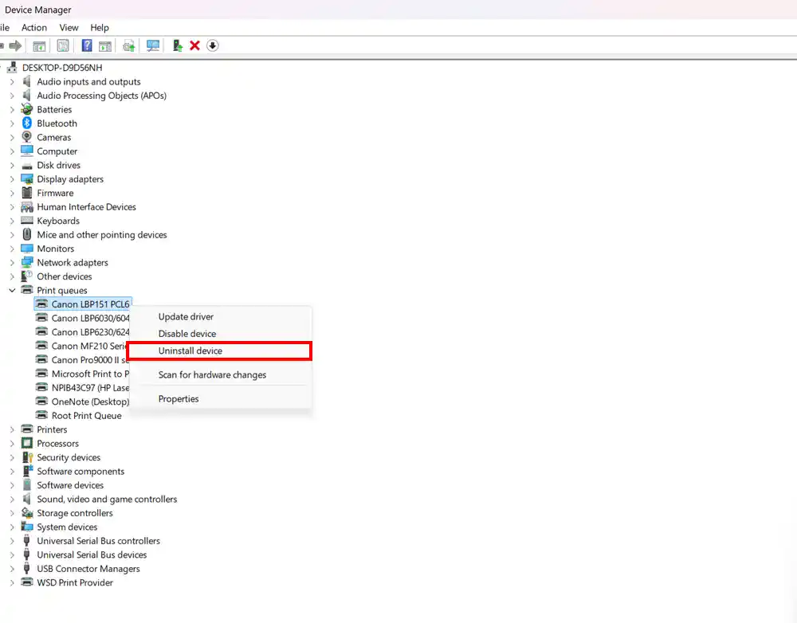Choose Uninstall device from context menu

pyautogui.click(x=190, y=351)
